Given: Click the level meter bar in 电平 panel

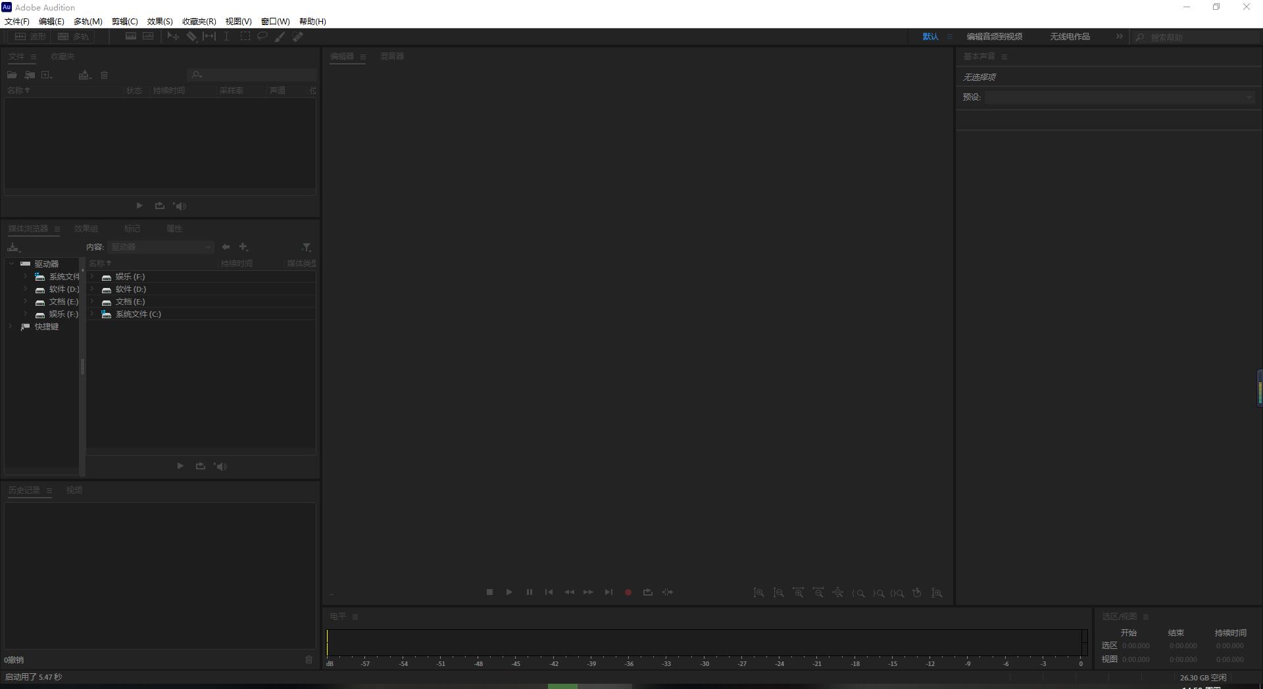Looking at the screenshot, I should [704, 642].
